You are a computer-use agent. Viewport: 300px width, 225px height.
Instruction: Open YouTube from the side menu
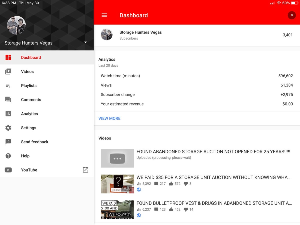pyautogui.click(x=47, y=170)
